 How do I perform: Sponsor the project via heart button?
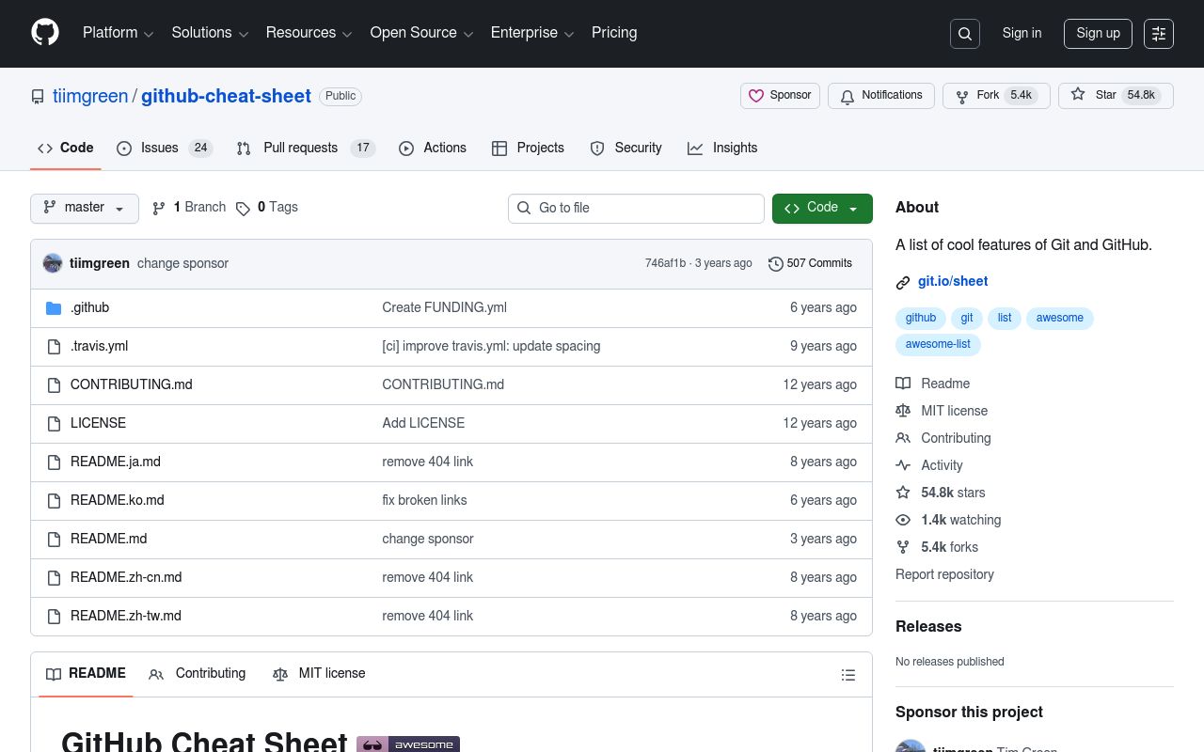780,96
